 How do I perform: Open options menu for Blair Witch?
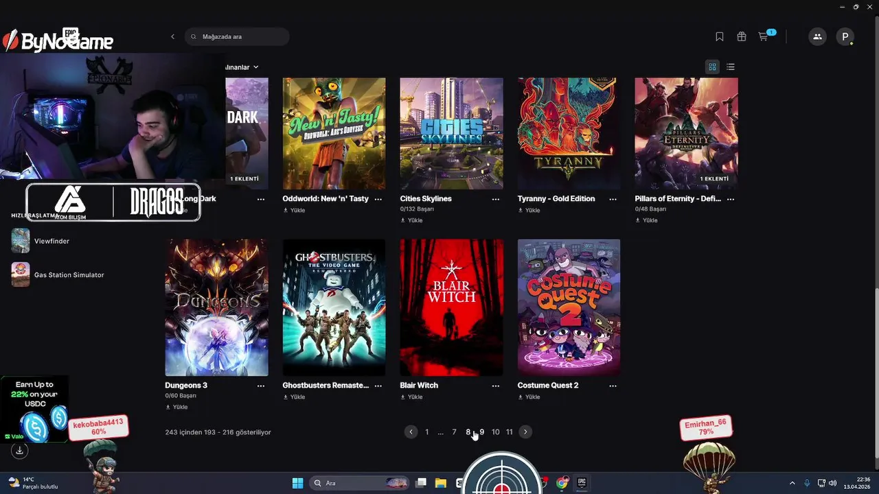(495, 386)
